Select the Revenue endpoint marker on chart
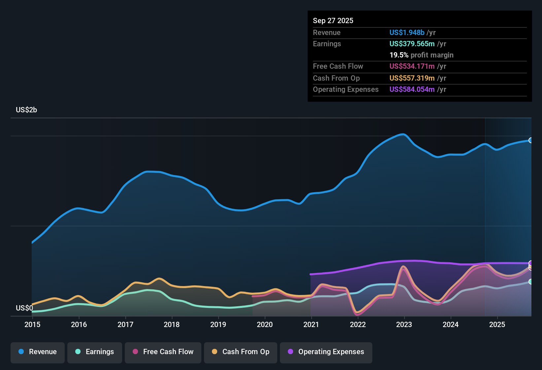This screenshot has height=370, width=542. click(530, 140)
